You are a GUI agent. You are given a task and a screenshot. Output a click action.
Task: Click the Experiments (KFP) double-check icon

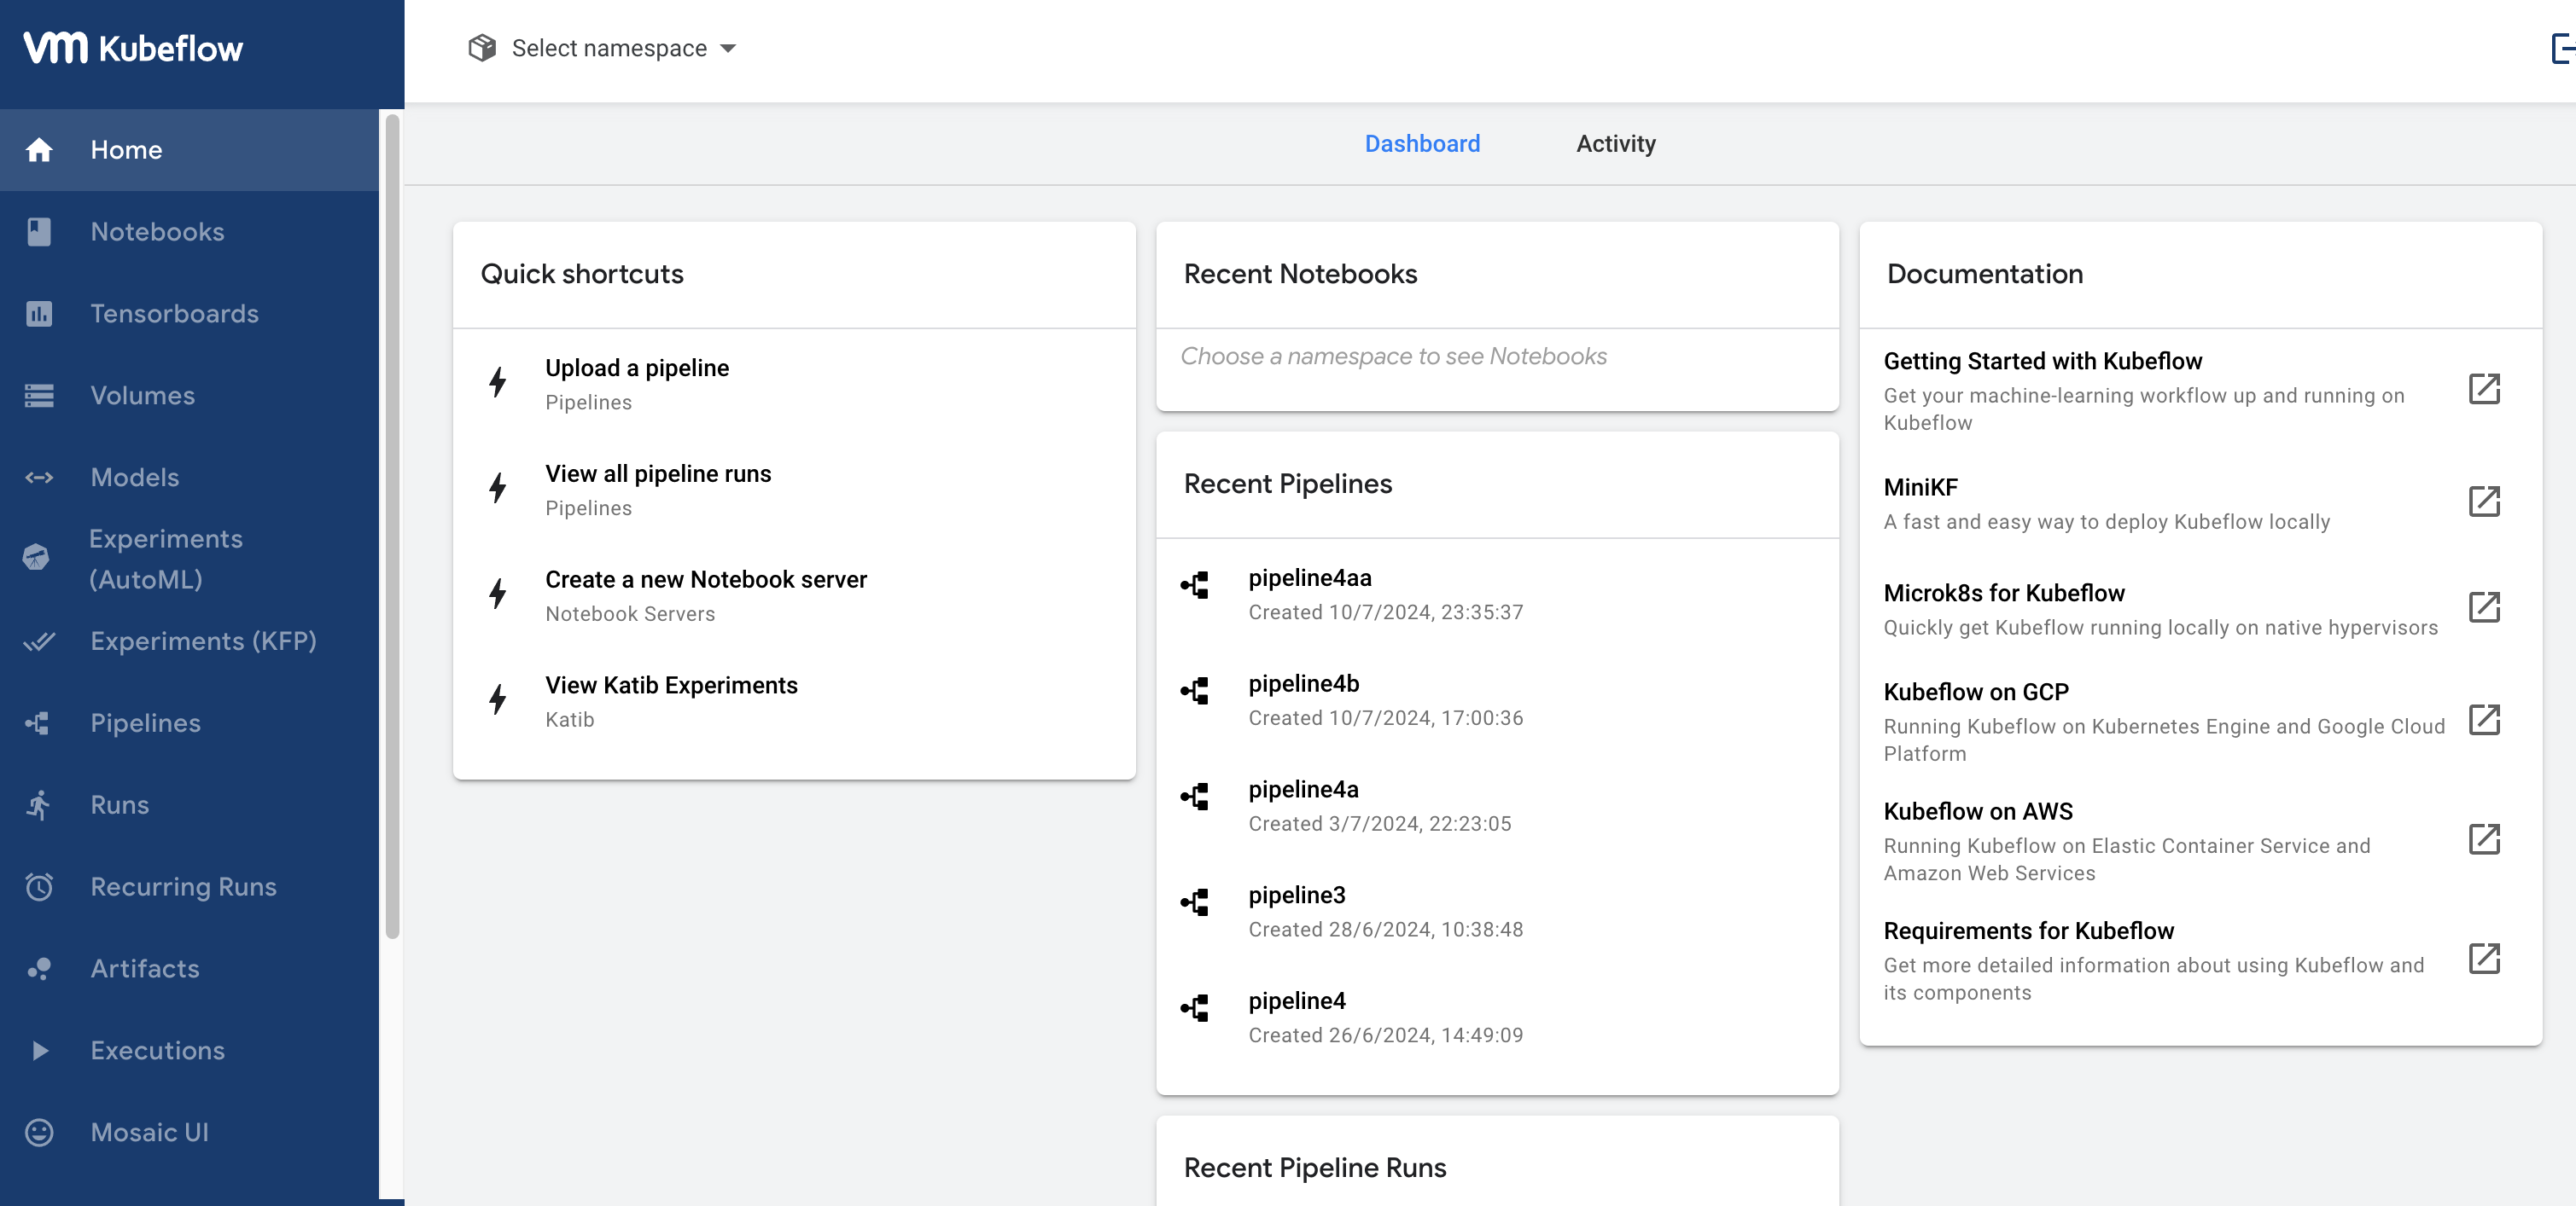click(39, 641)
